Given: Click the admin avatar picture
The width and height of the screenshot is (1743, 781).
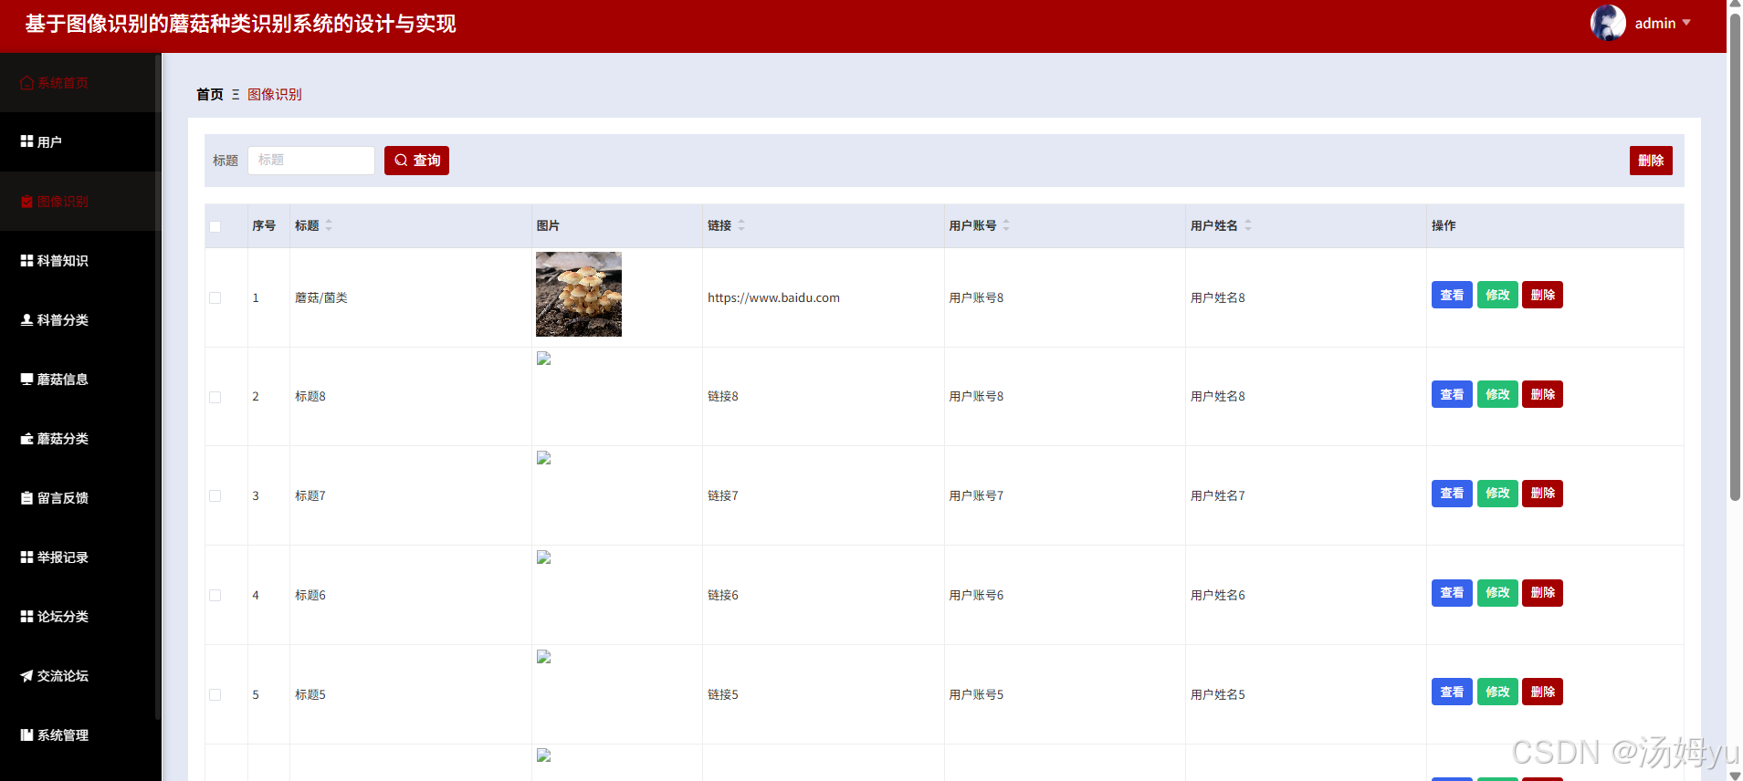Looking at the screenshot, I should point(1608,23).
